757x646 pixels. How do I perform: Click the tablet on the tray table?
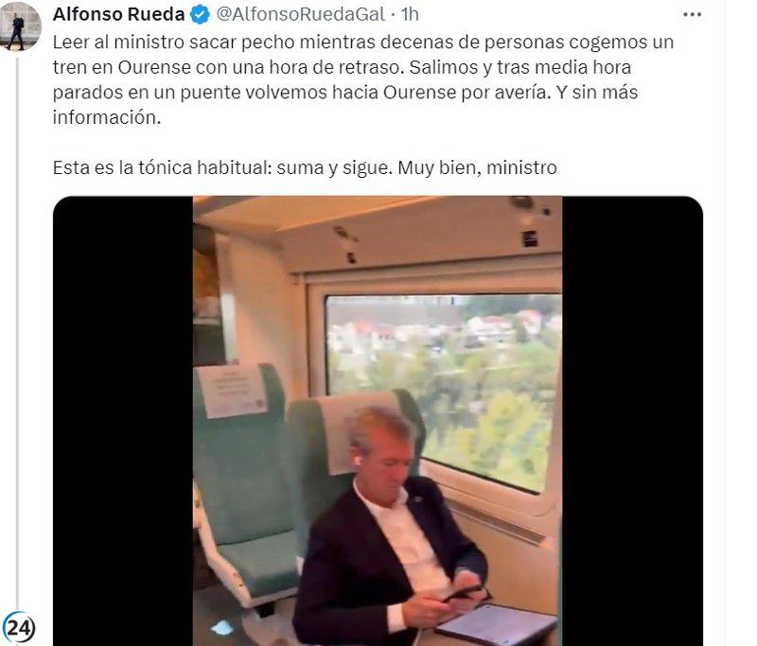click(x=498, y=625)
